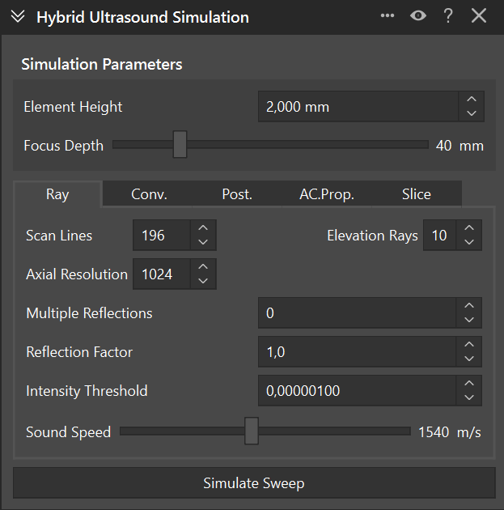This screenshot has width=504, height=510.
Task: Decrease Axial Resolution with down arrow
Action: (203, 281)
